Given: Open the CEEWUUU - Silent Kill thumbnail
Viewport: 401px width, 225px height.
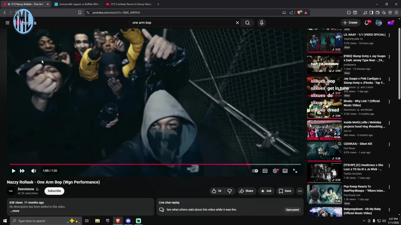Looking at the screenshot, I should coord(324,151).
